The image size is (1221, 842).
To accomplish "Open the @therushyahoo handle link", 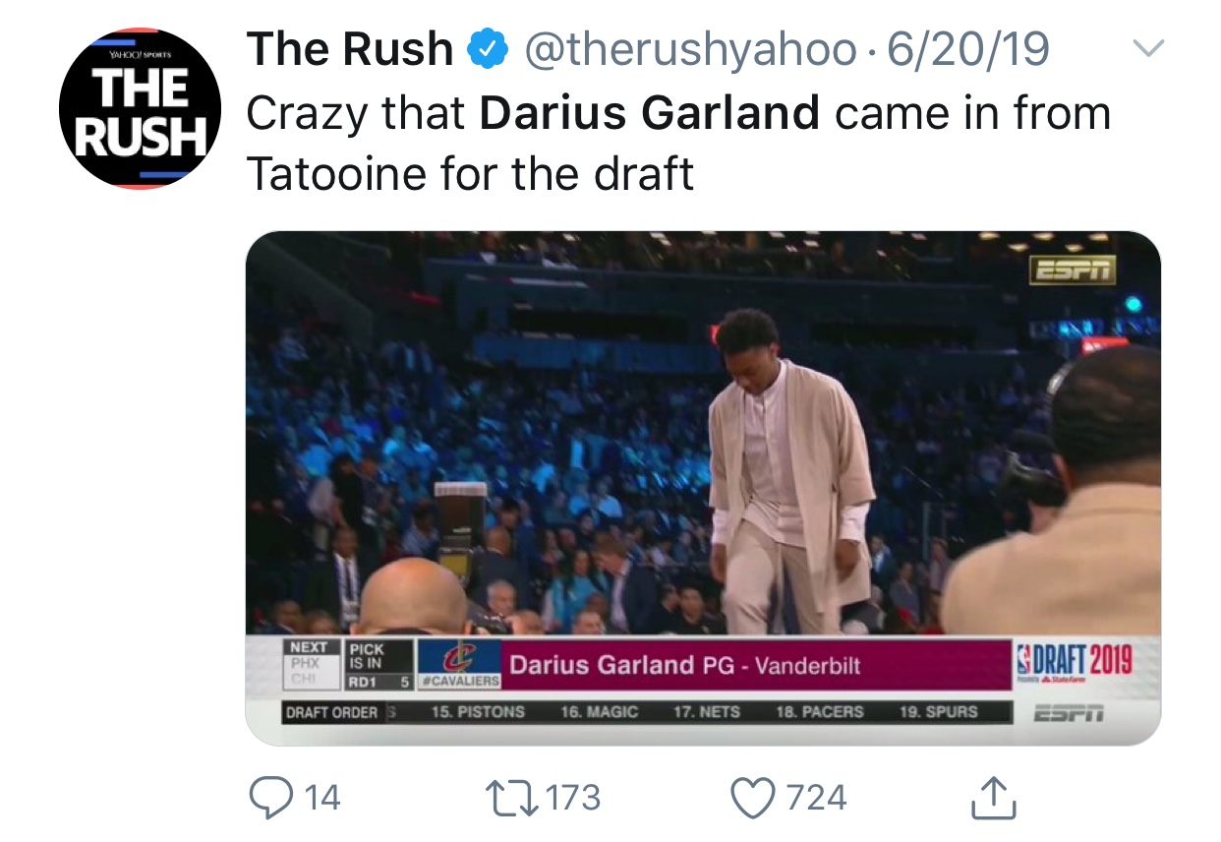I will pos(690,49).
